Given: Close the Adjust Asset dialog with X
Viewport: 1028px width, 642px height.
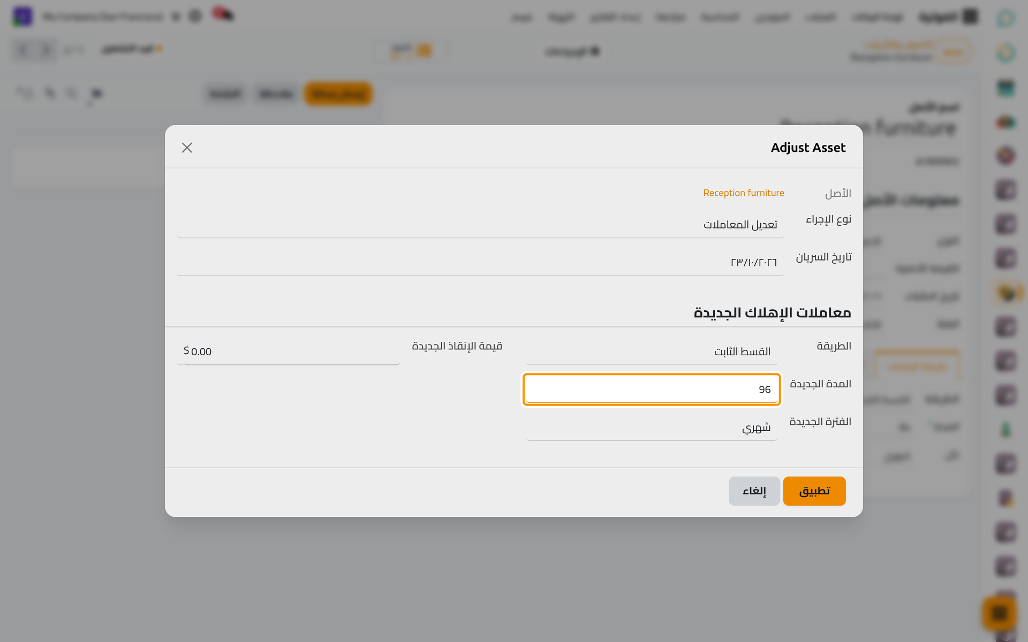Looking at the screenshot, I should 187,148.
